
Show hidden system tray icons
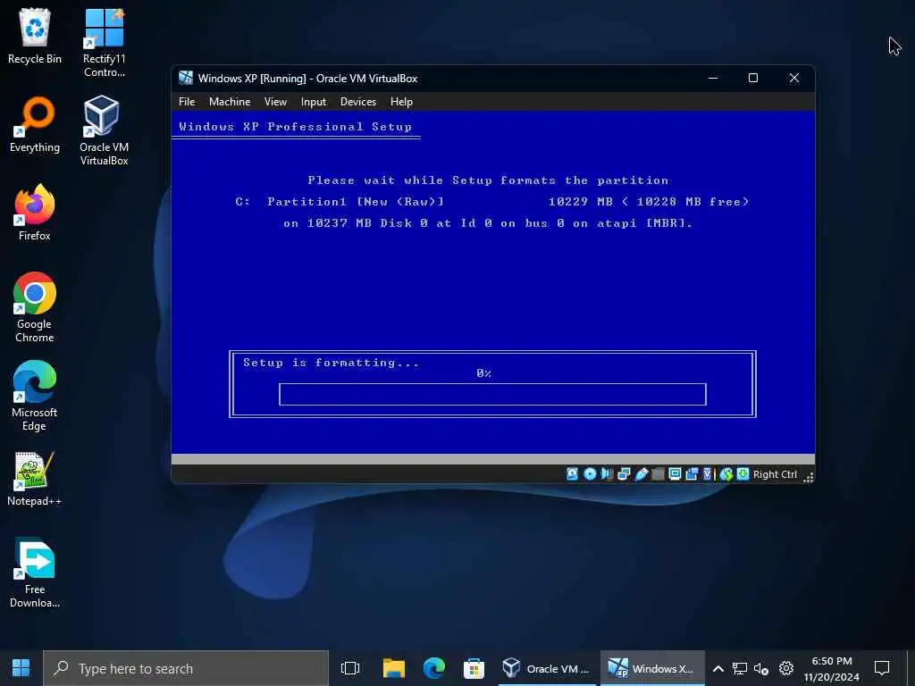point(718,668)
